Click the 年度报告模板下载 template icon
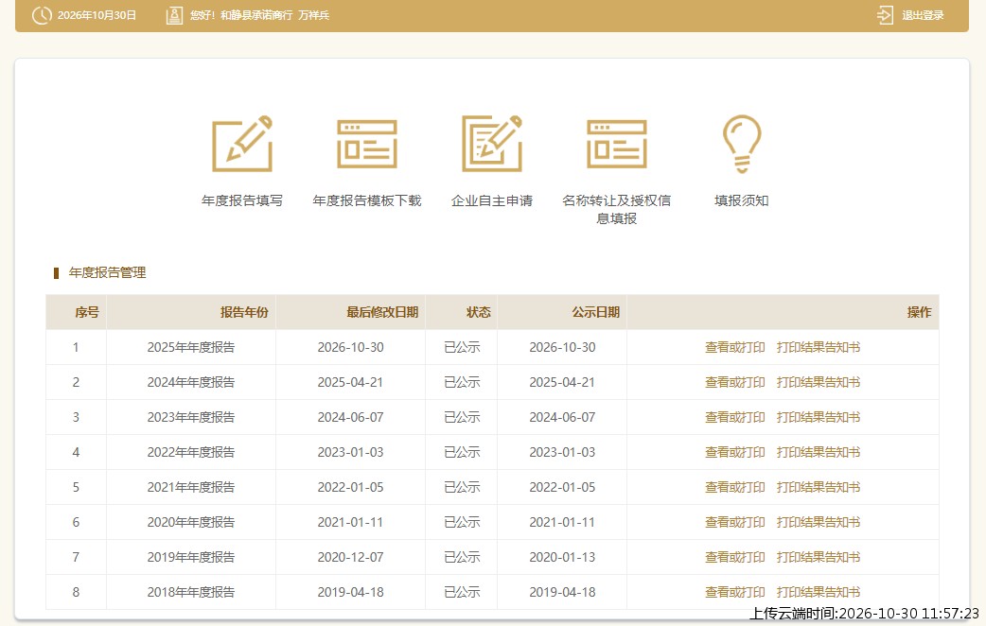Screen dimensions: 986x626 (366, 144)
